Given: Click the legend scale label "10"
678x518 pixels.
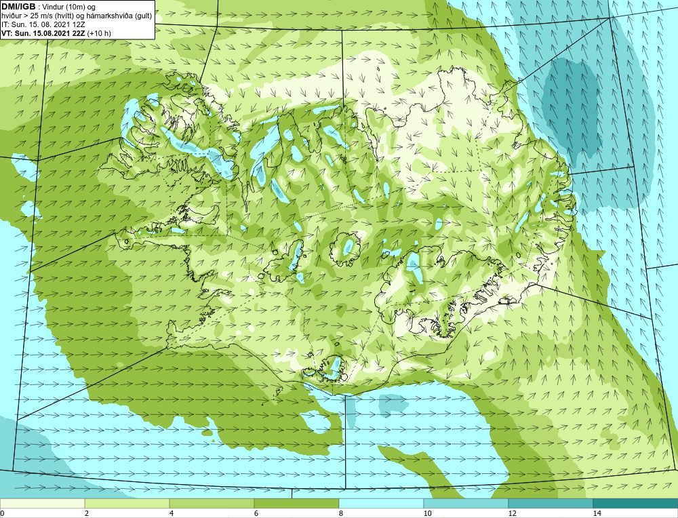Looking at the screenshot, I should (428, 513).
